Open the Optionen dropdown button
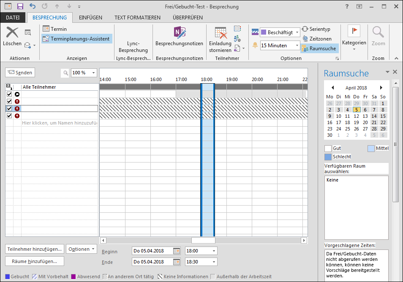This screenshot has height=282, width=403. click(82, 249)
